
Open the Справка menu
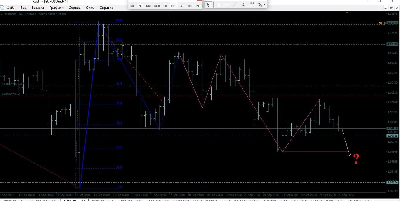pos(106,7)
